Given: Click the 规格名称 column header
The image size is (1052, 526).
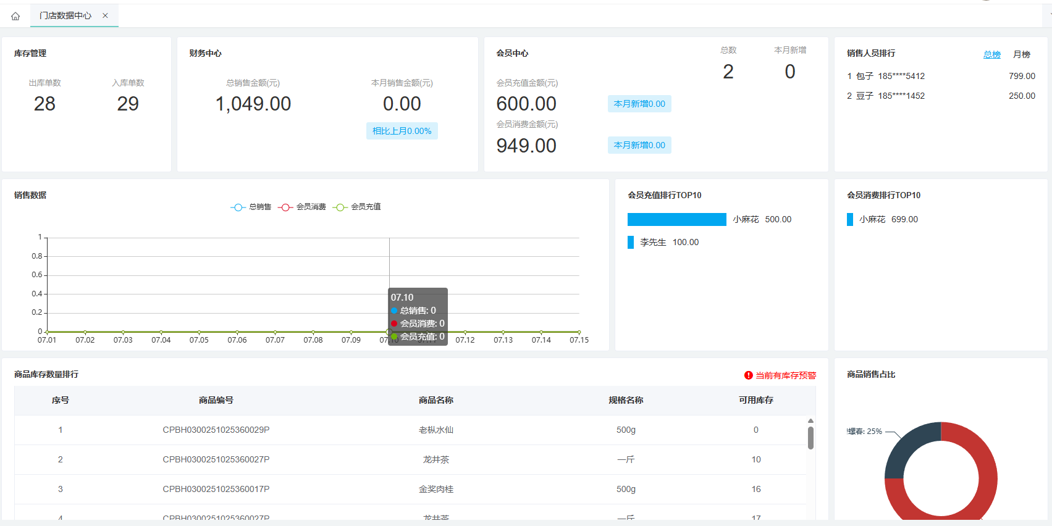Looking at the screenshot, I should tap(626, 400).
